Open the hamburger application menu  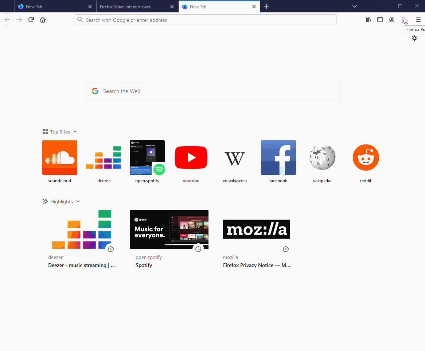pos(418,20)
